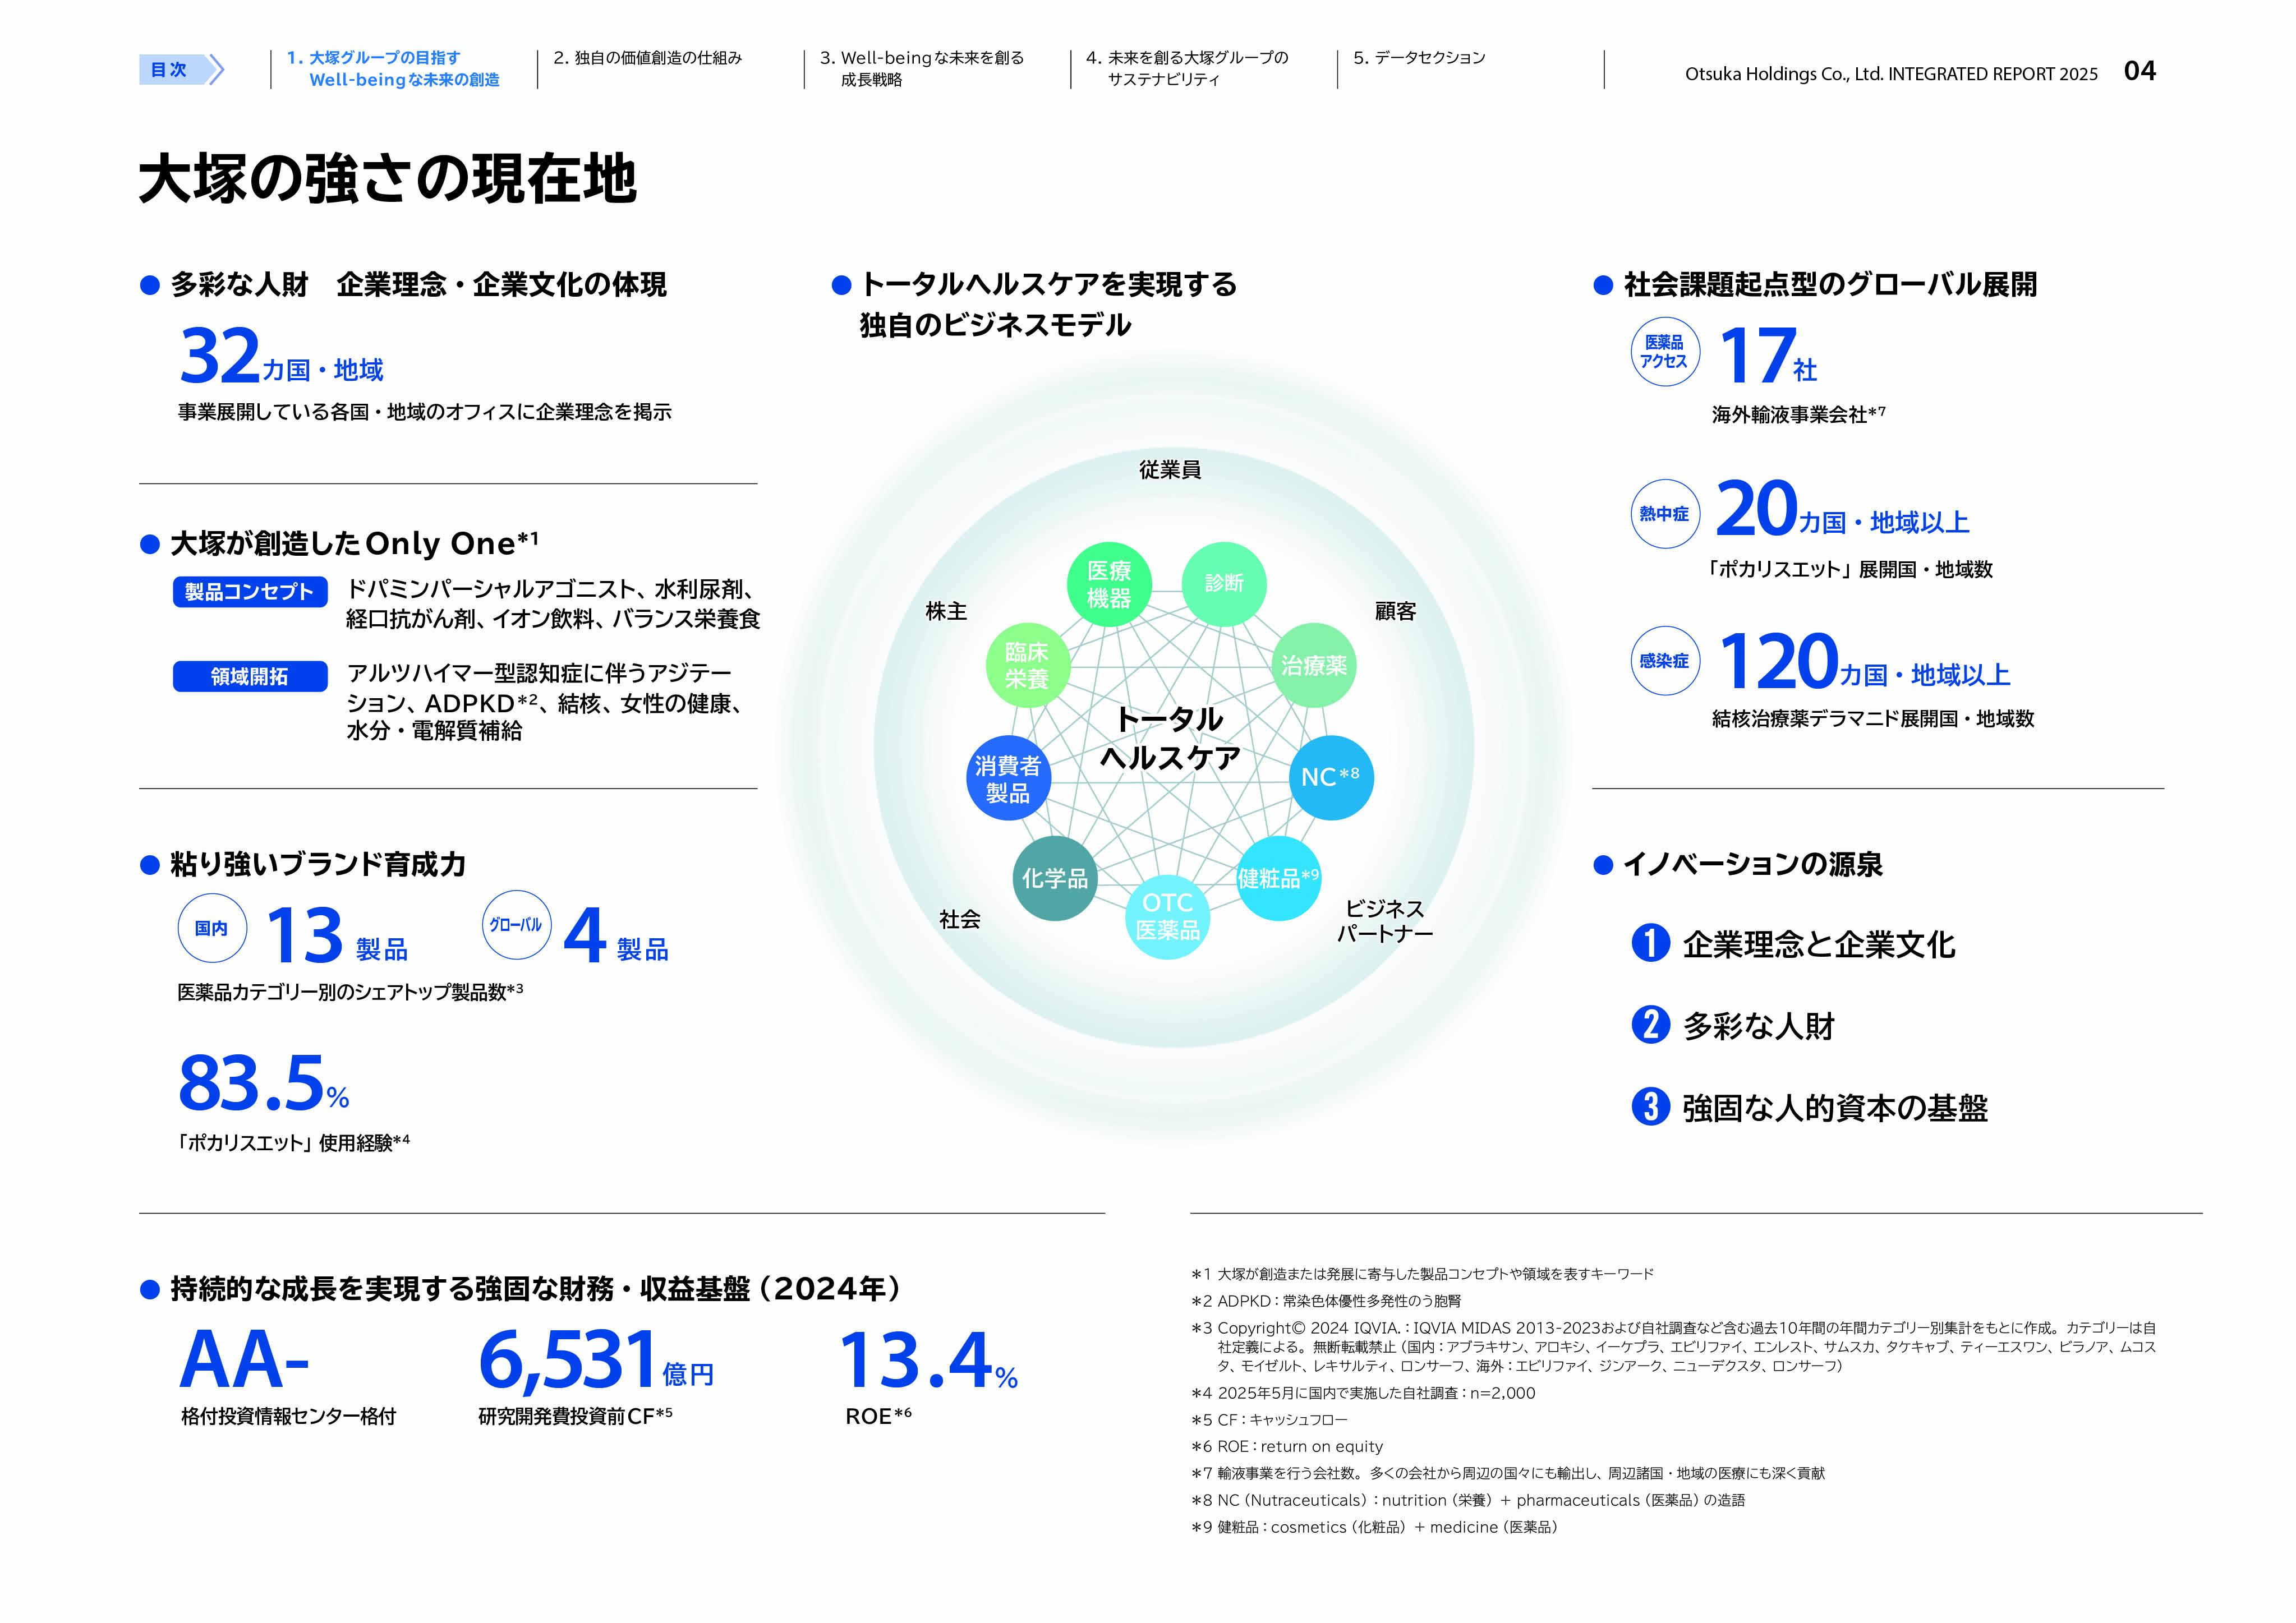Click numbered bullet 3 強固な人的資本の基盤

[1810, 1108]
